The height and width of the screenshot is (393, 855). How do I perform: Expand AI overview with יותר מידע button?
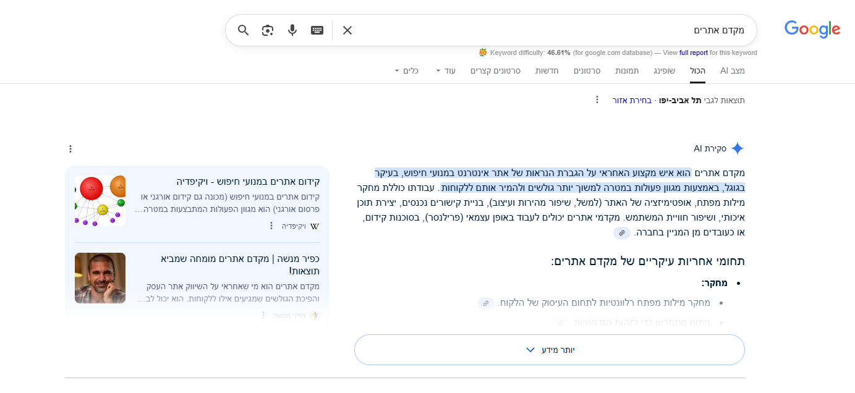[549, 350]
